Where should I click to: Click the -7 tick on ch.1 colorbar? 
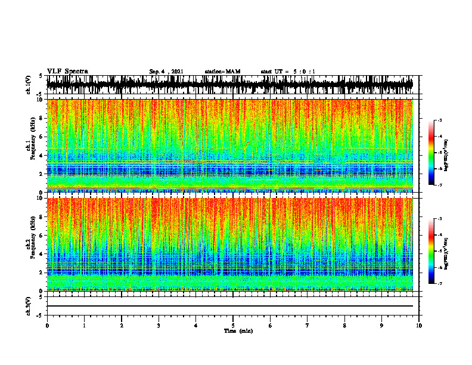[x=439, y=185]
